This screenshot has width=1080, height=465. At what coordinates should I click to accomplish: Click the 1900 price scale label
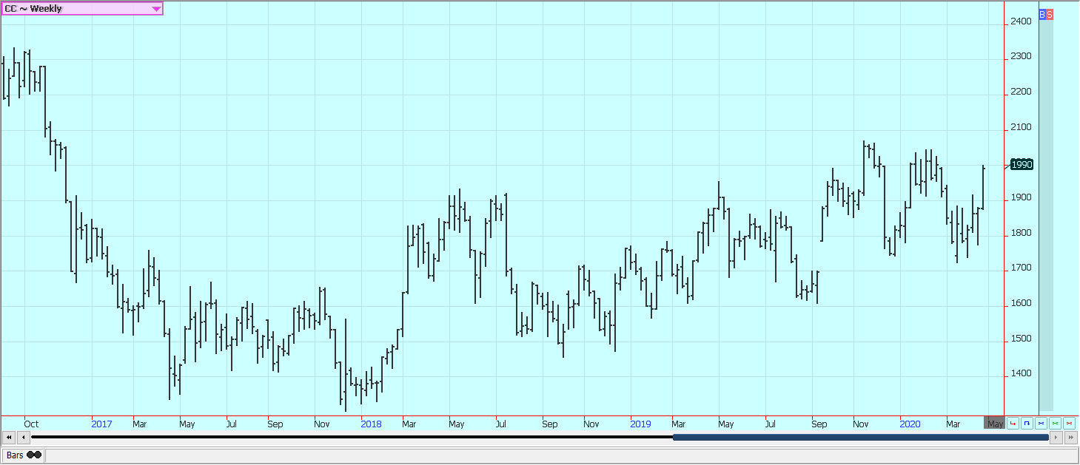1021,197
